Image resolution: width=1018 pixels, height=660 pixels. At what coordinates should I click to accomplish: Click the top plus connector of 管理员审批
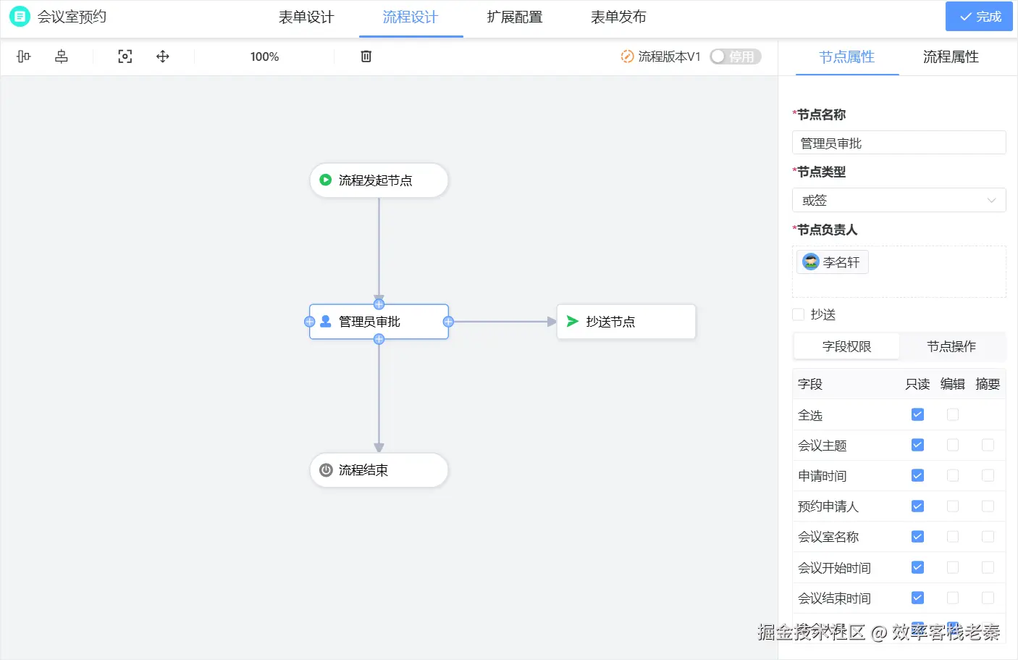coord(379,304)
